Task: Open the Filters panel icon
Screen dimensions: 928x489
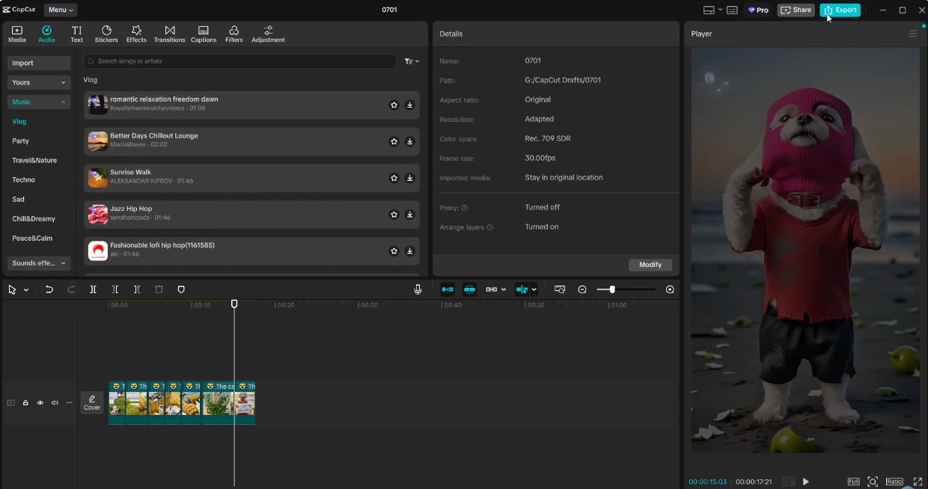Action: pos(234,34)
